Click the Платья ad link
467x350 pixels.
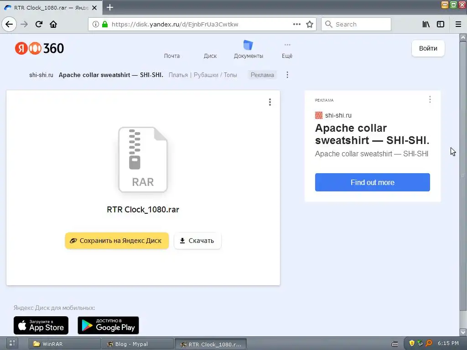(178, 75)
